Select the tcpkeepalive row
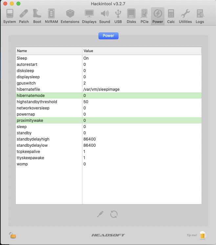The width and height of the screenshot is (216, 245). [109, 152]
